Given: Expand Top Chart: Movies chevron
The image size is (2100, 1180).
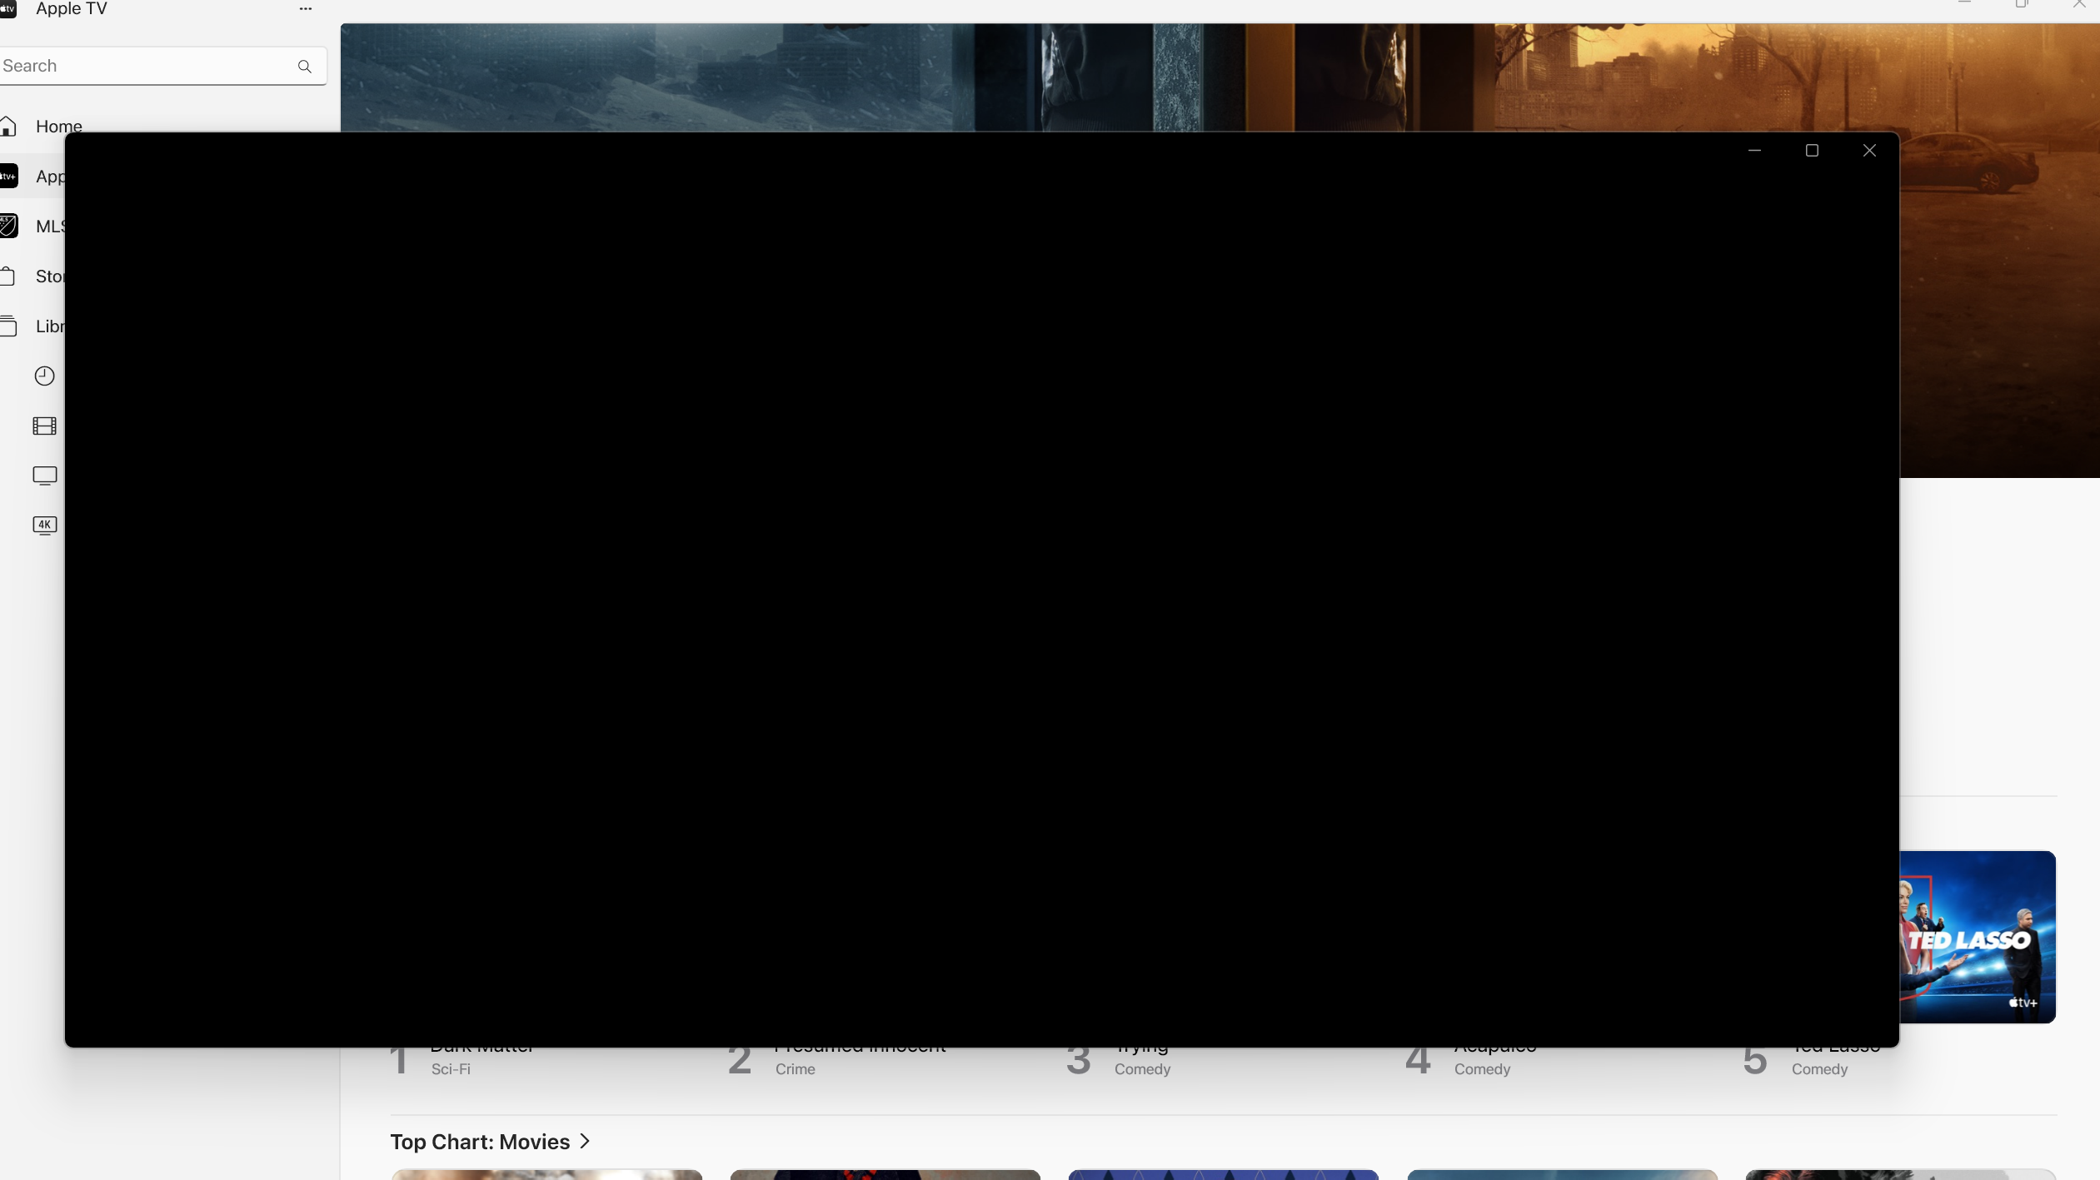Looking at the screenshot, I should [585, 1142].
